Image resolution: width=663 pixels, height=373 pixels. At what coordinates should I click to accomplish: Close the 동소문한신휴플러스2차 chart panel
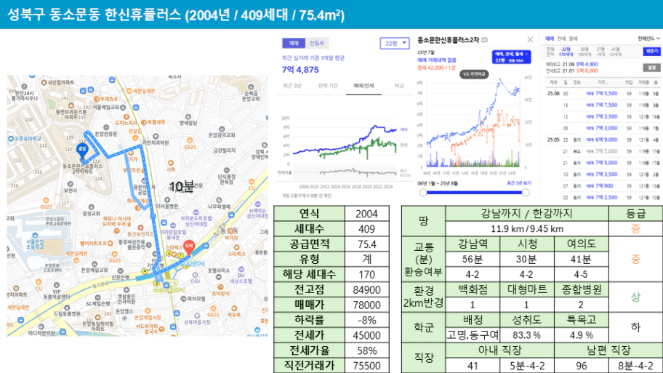(x=530, y=39)
